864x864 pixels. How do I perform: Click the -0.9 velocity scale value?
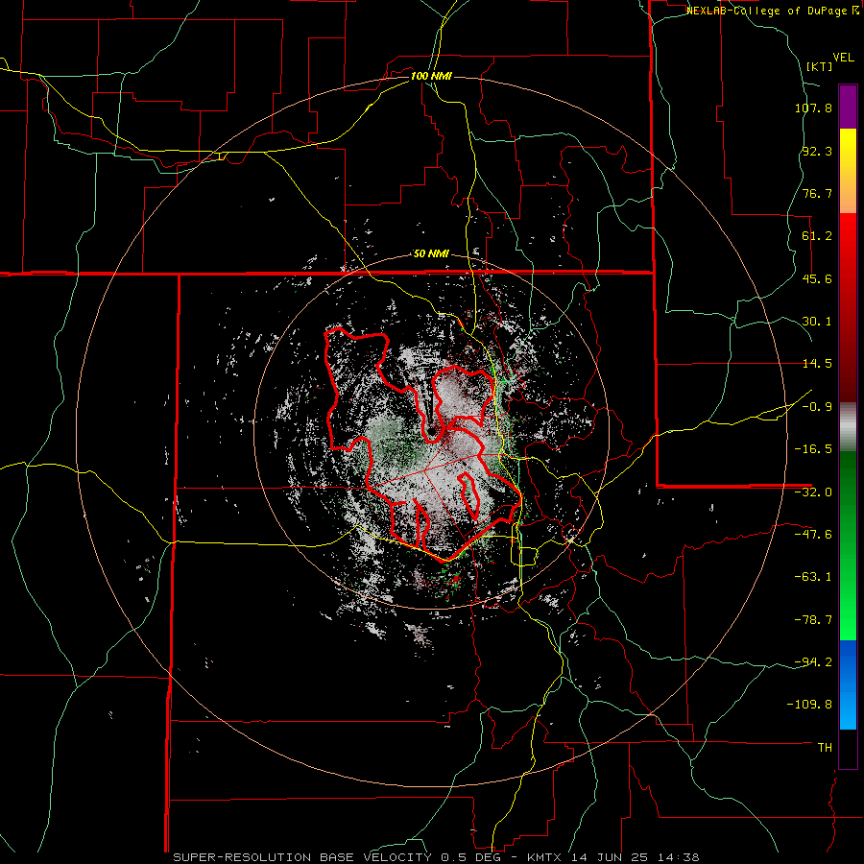[817, 407]
